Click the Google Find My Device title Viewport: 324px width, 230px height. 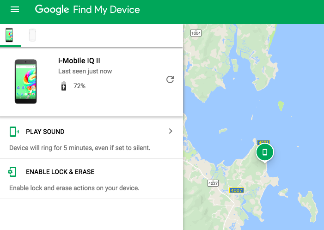pos(87,10)
